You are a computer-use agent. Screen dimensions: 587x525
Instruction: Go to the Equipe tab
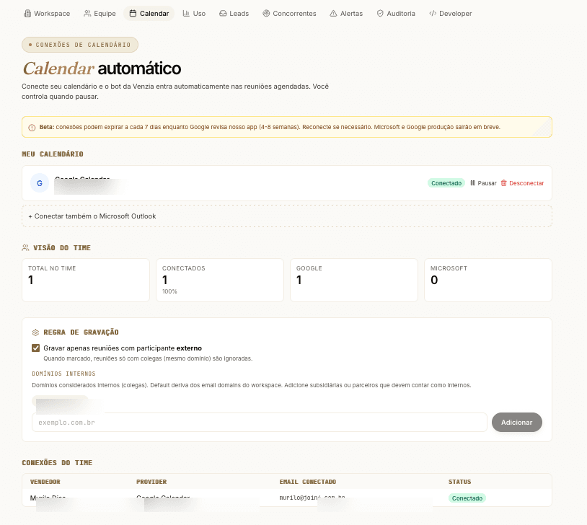pos(100,14)
